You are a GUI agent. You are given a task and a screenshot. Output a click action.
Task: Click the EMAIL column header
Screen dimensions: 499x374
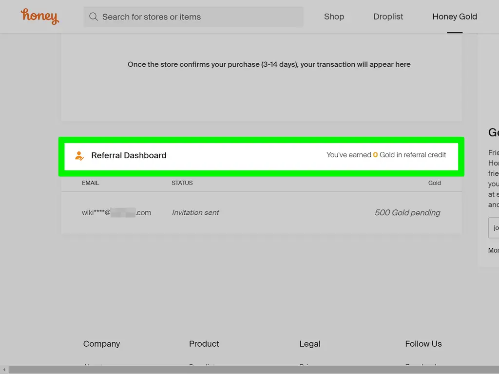pos(90,183)
